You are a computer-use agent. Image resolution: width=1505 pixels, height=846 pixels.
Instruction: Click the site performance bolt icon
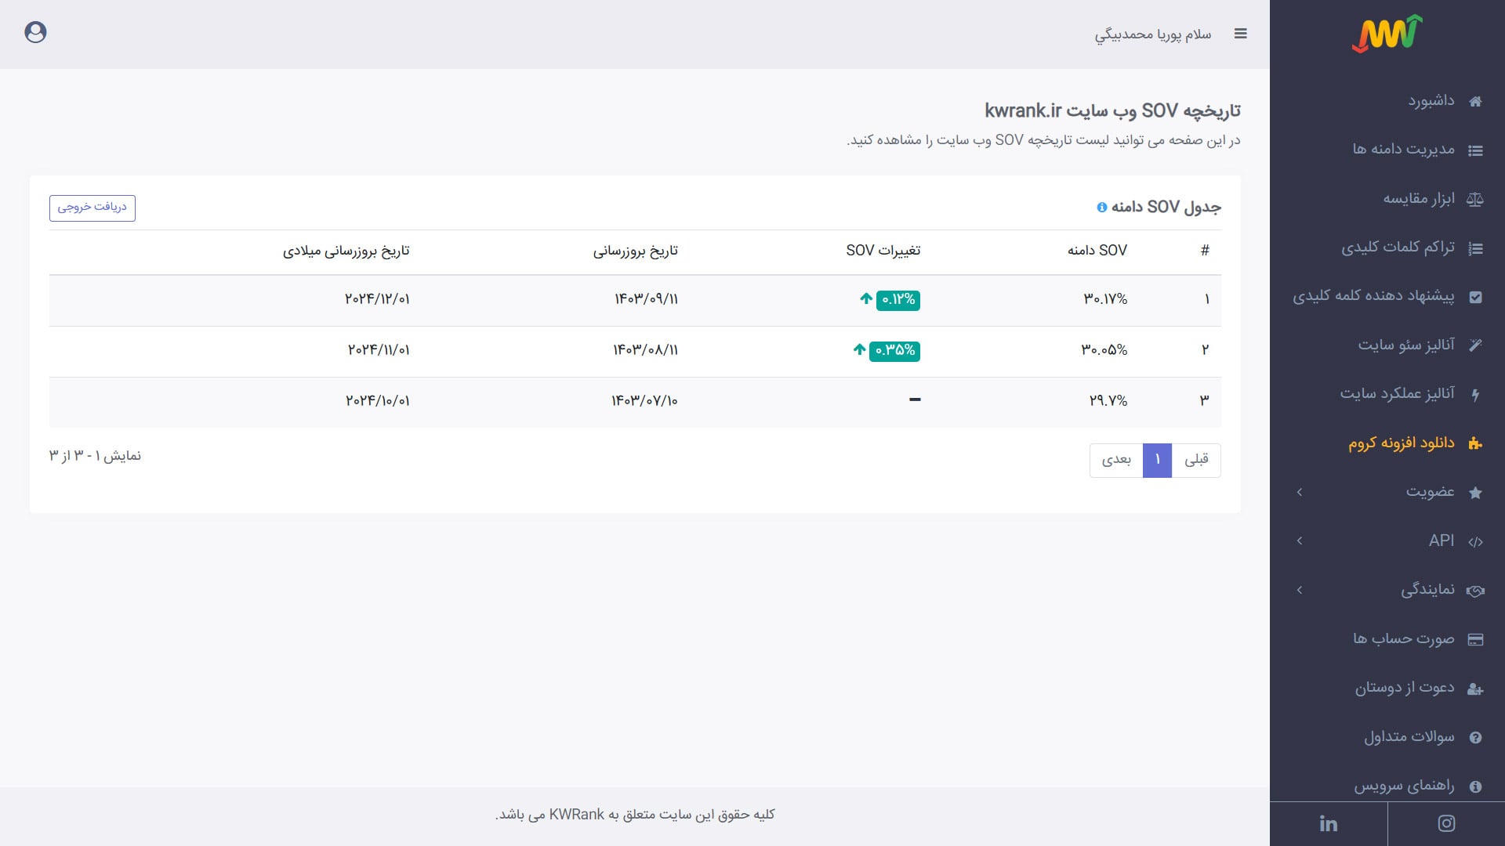1475,395
